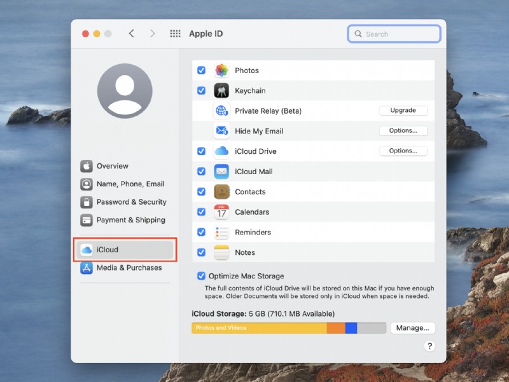Image resolution: width=509 pixels, height=382 pixels.
Task: Select the Photos service icon
Action: [222, 70]
